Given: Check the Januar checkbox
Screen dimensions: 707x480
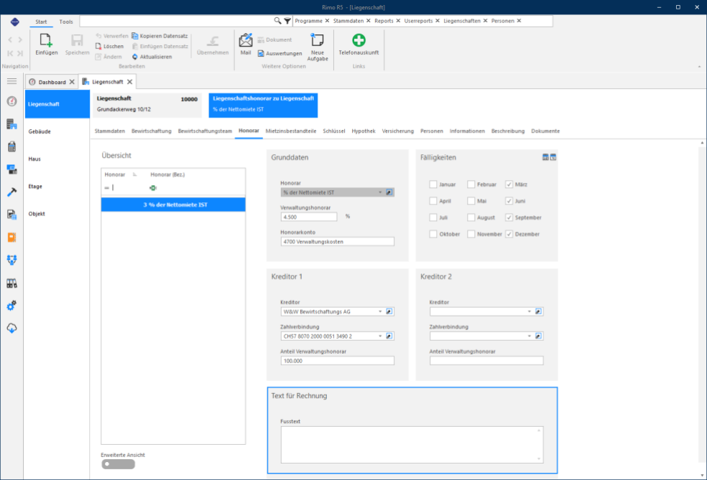Looking at the screenshot, I should coord(433,184).
